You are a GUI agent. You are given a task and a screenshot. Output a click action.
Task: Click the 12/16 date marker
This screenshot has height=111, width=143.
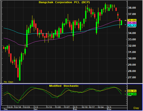pos(18,107)
